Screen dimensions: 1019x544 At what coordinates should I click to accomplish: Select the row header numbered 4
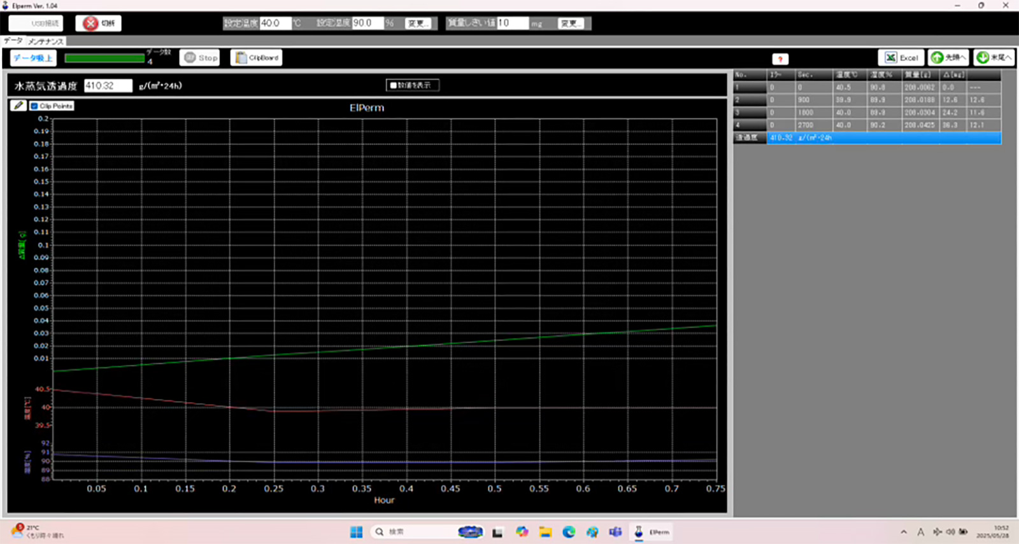point(750,125)
